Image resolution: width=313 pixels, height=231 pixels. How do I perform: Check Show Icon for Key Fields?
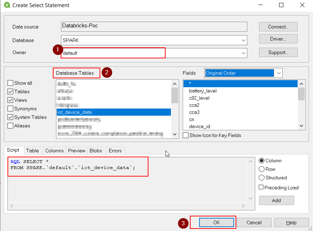186,135
